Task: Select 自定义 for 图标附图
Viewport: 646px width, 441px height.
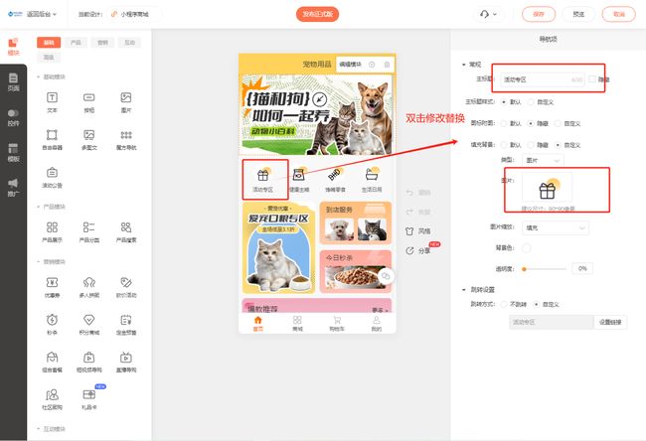Action: tap(558, 123)
